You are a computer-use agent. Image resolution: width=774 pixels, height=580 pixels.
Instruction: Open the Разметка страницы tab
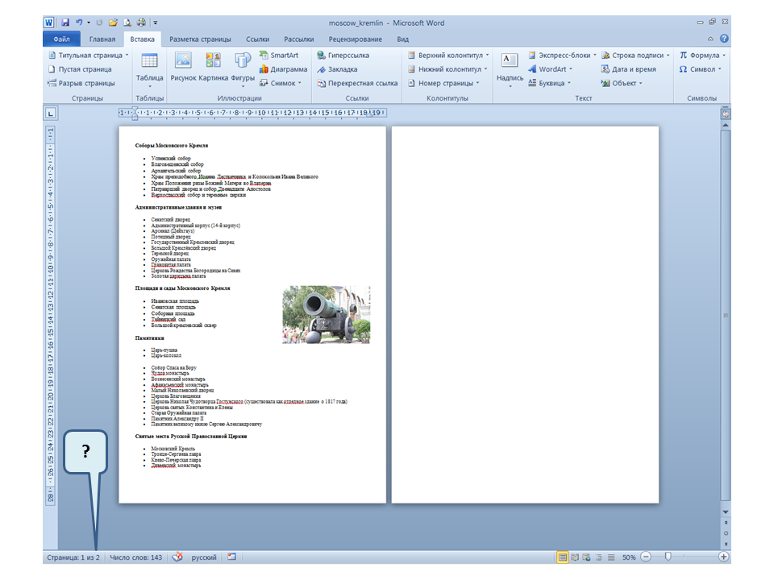pyautogui.click(x=200, y=39)
